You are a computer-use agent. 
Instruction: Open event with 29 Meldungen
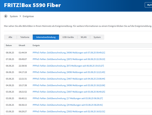click(68, 105)
